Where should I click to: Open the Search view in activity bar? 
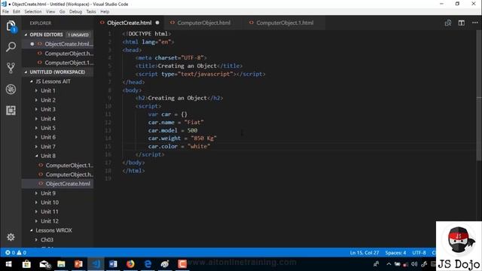(11, 47)
